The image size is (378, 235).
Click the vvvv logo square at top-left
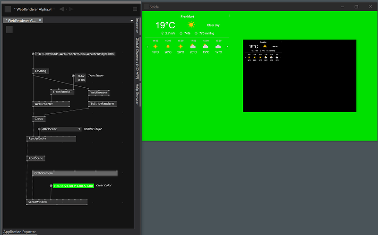[8, 9]
